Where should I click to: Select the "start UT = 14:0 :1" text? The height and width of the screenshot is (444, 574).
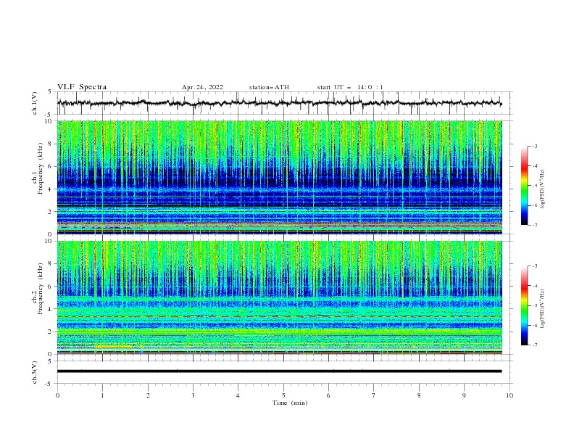pyautogui.click(x=350, y=87)
